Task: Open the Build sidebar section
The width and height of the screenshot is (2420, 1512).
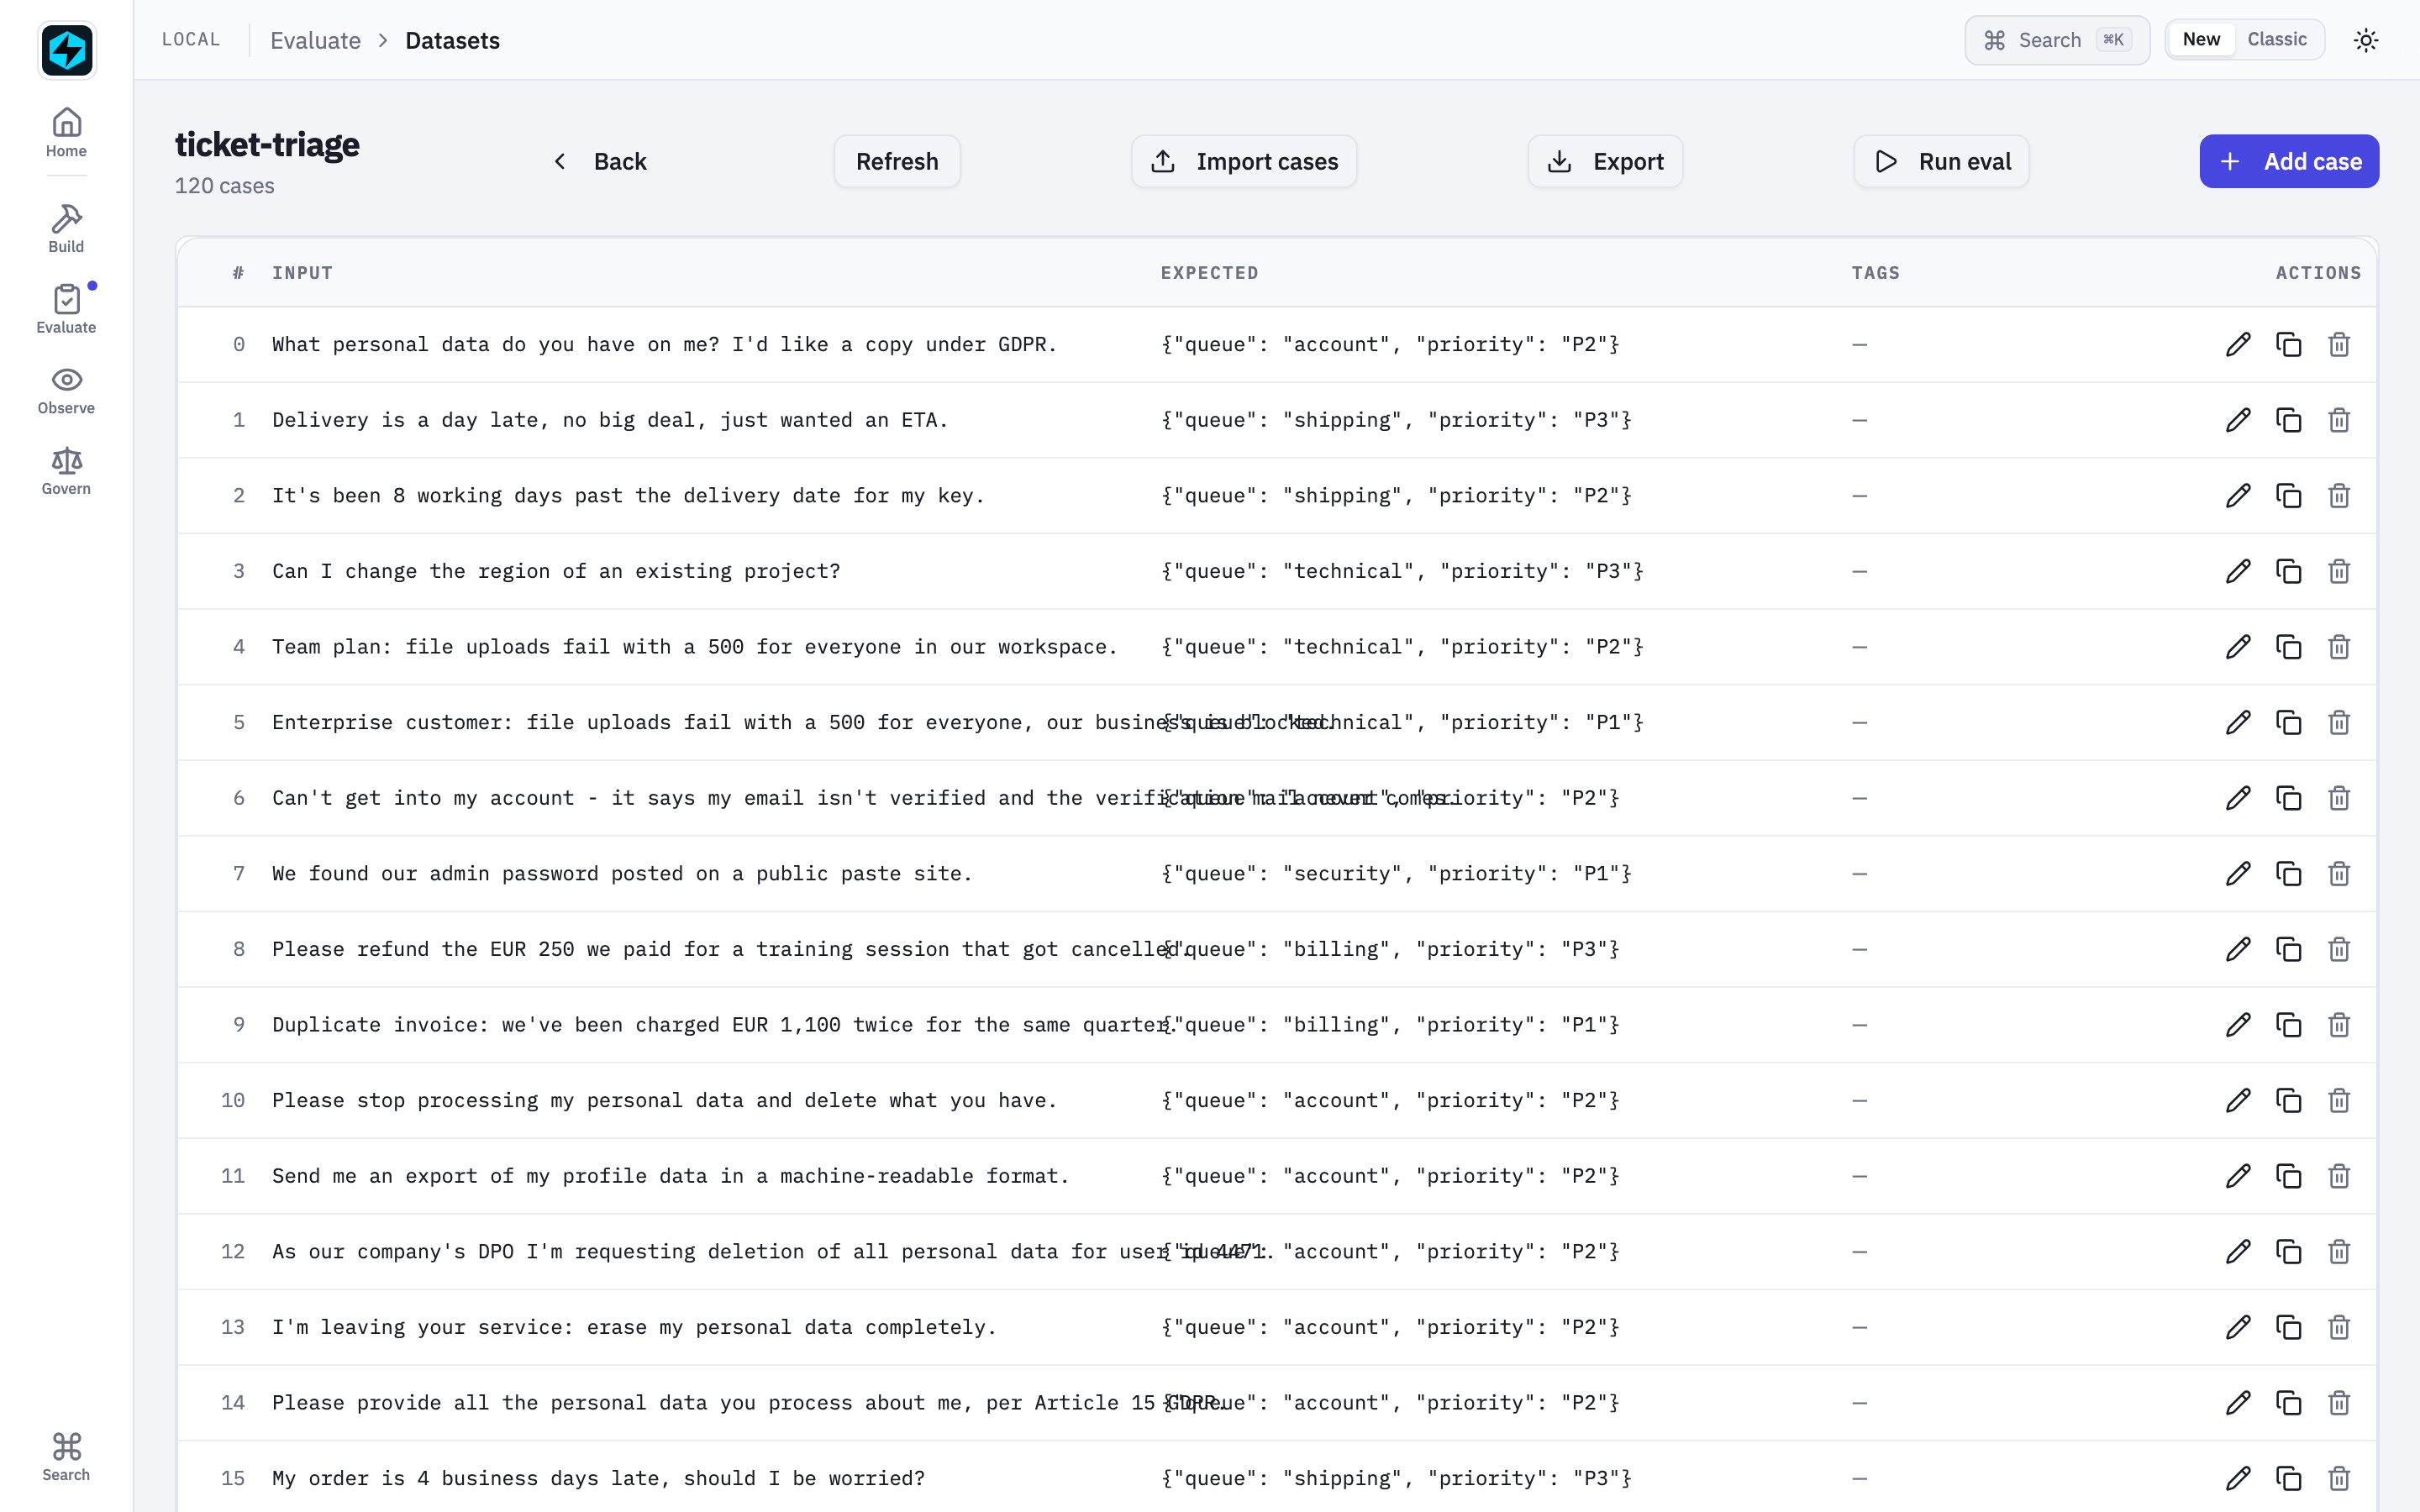Action: [x=66, y=229]
